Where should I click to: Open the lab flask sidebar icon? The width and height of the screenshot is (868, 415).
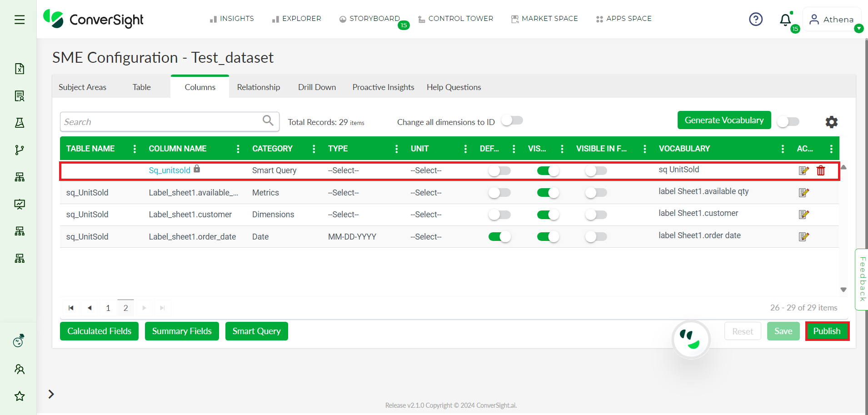[20, 123]
